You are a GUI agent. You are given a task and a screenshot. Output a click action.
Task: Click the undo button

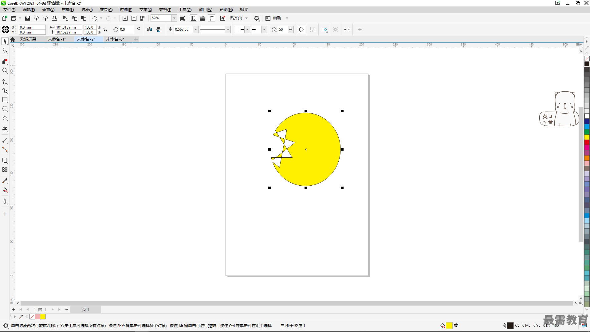point(95,18)
